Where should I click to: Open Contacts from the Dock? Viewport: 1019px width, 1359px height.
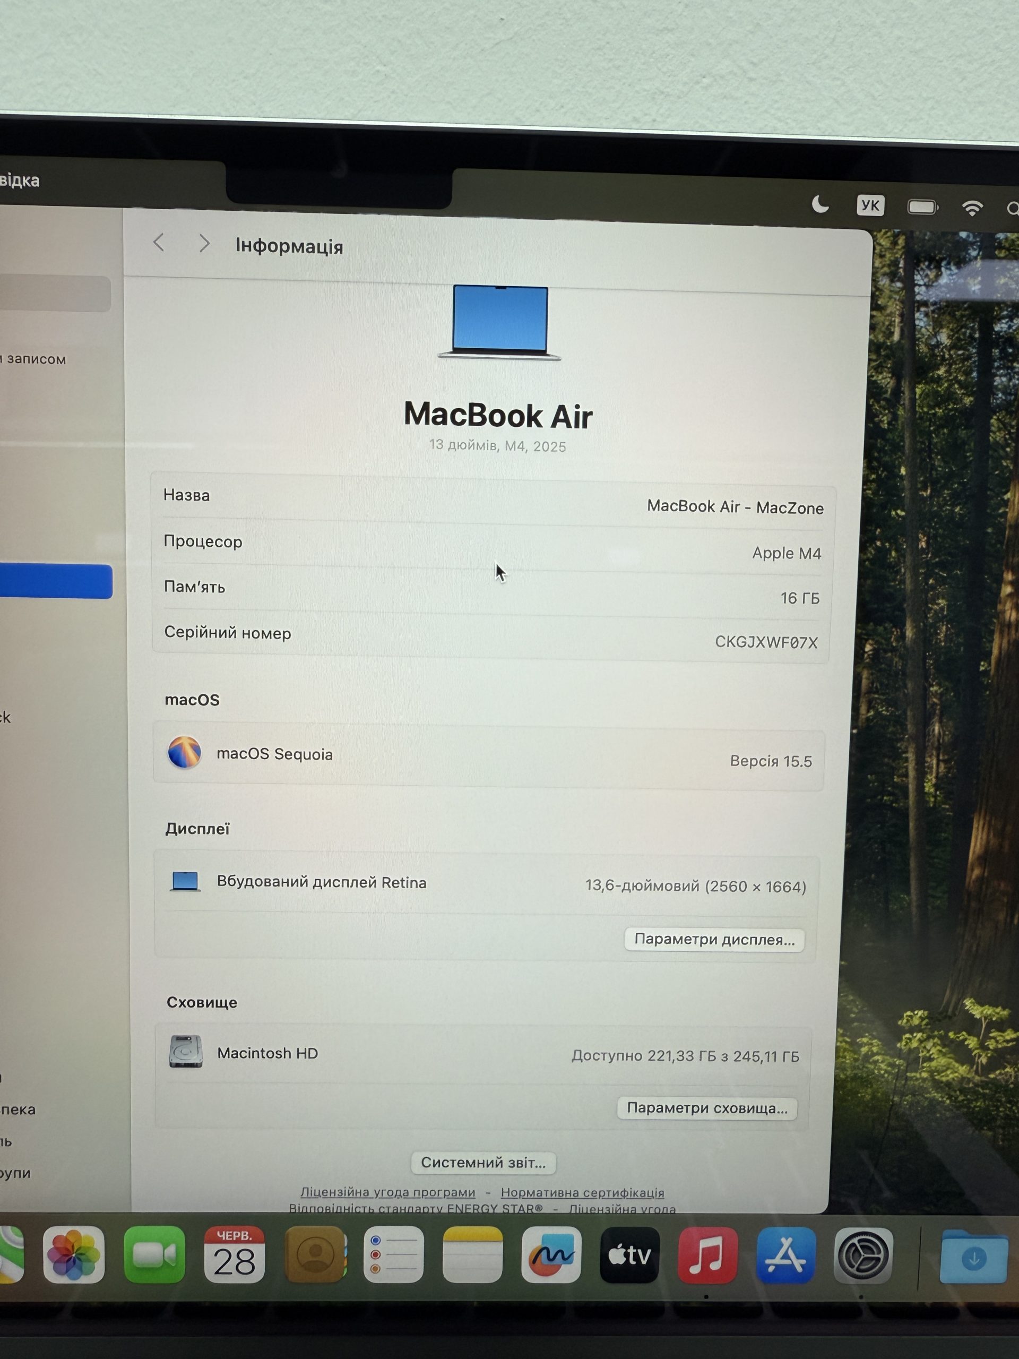tap(316, 1254)
